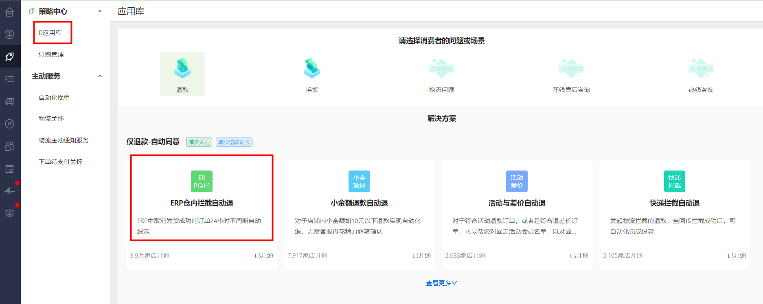Screen dimensions: 763x304
Task: Click the 对于符合活动退款订单 description text
Action: (515, 226)
